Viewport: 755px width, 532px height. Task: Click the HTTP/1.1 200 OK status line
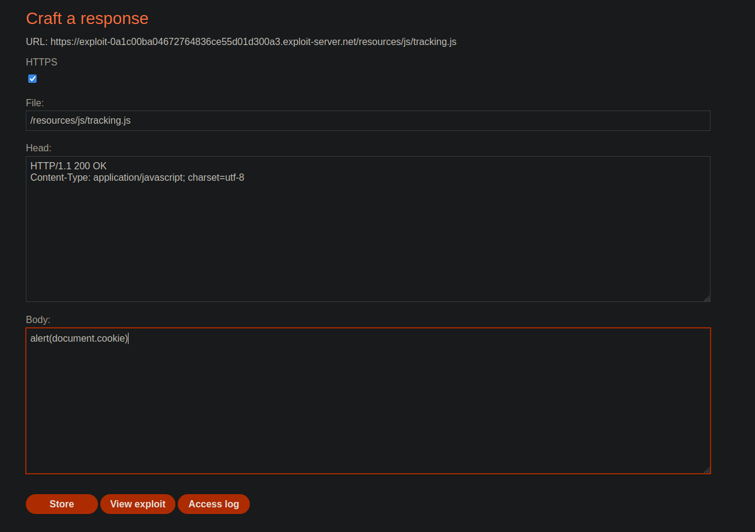point(68,166)
